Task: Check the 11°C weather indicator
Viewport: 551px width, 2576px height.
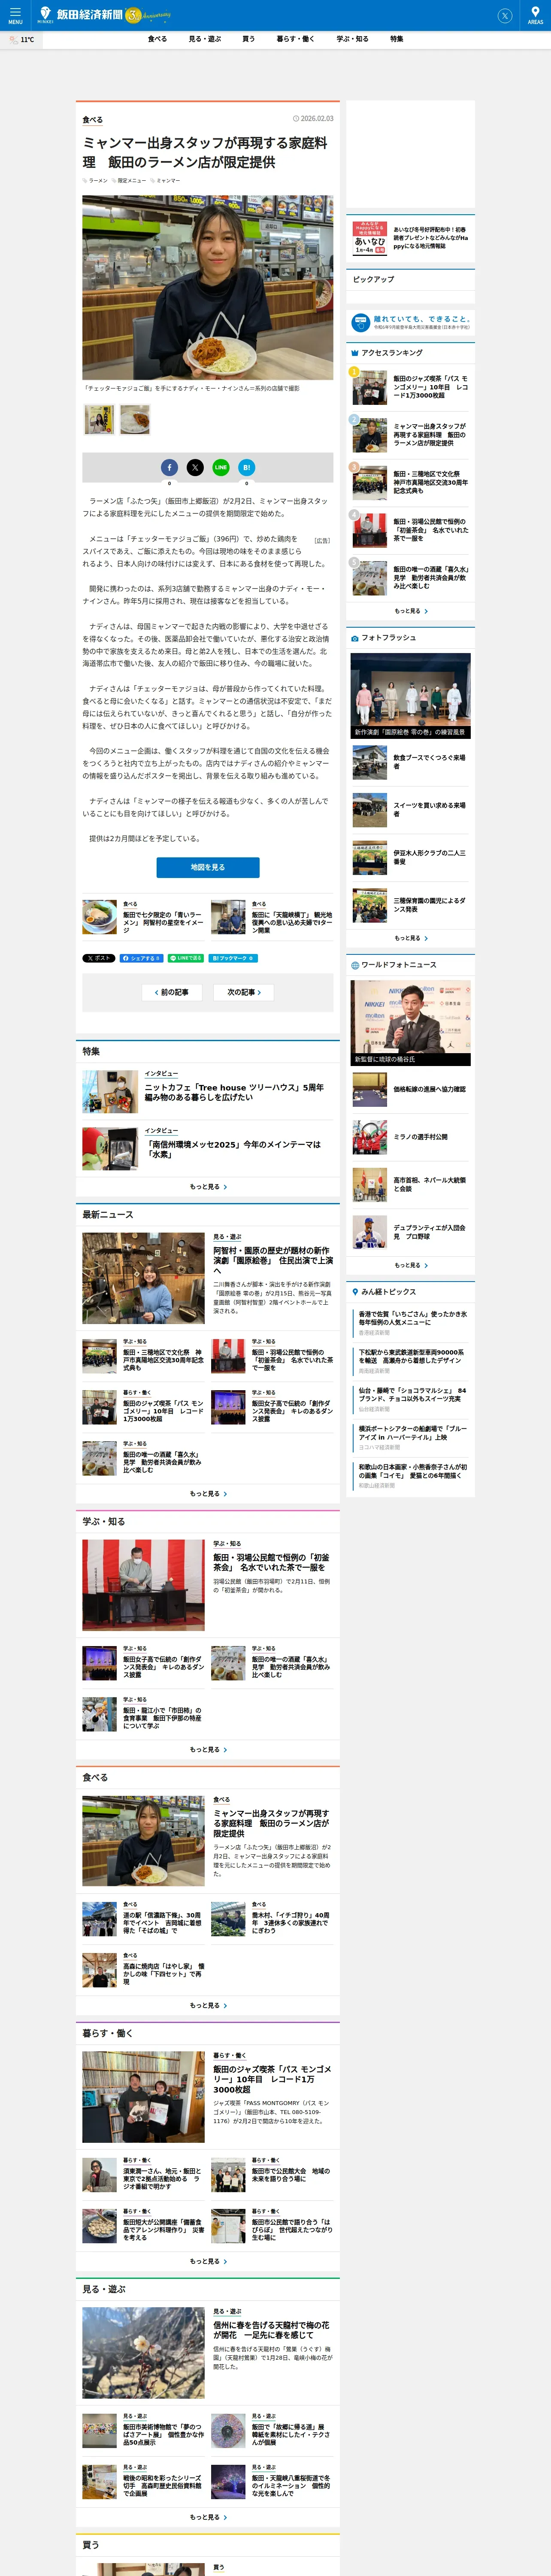Action: tap(22, 40)
